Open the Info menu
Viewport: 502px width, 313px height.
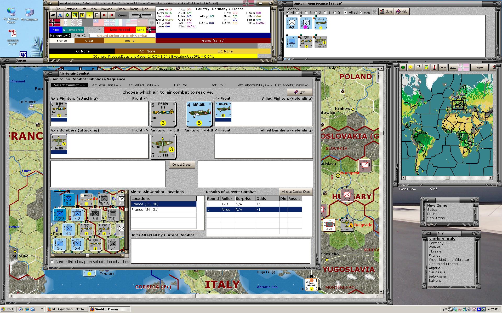click(84, 9)
